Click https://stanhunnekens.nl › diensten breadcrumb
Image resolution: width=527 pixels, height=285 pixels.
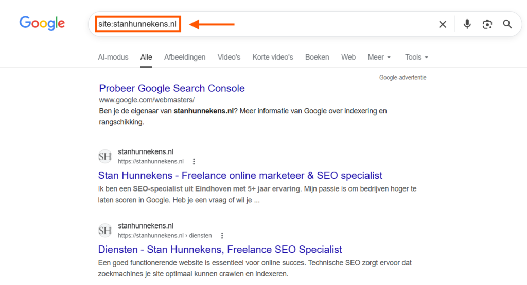(165, 236)
